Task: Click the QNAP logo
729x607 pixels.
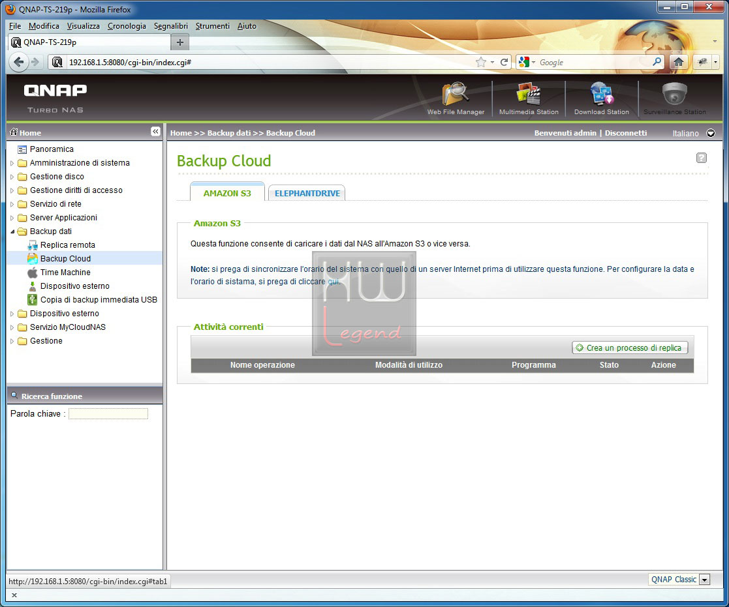Action: tap(55, 90)
